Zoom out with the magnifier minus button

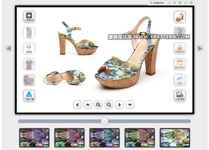[109, 105]
